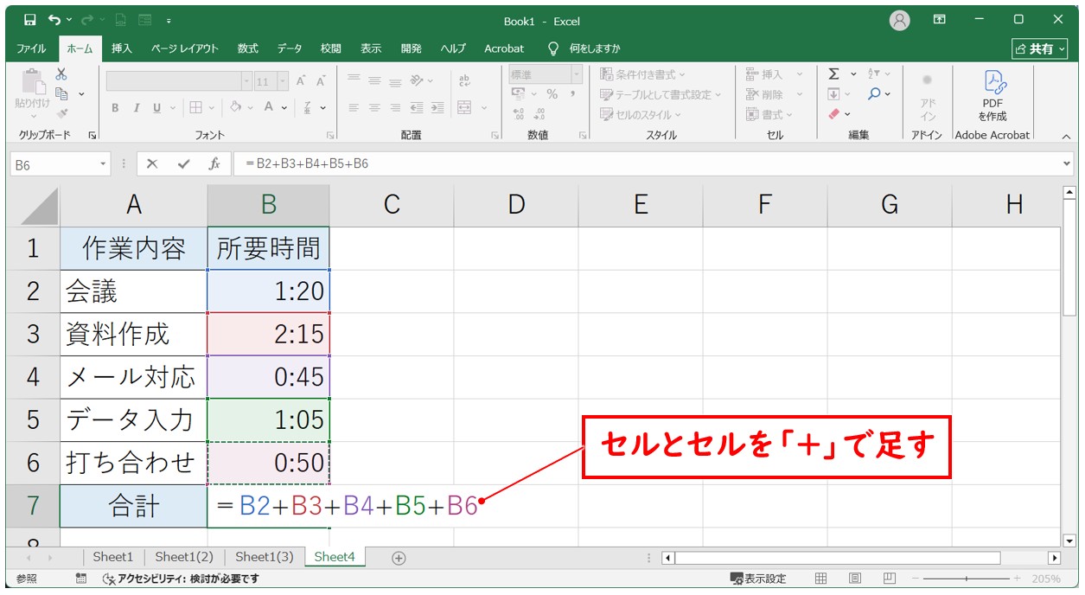This screenshot has height=595, width=1085.
Task: Toggle Bold formatting
Action: tap(115, 108)
